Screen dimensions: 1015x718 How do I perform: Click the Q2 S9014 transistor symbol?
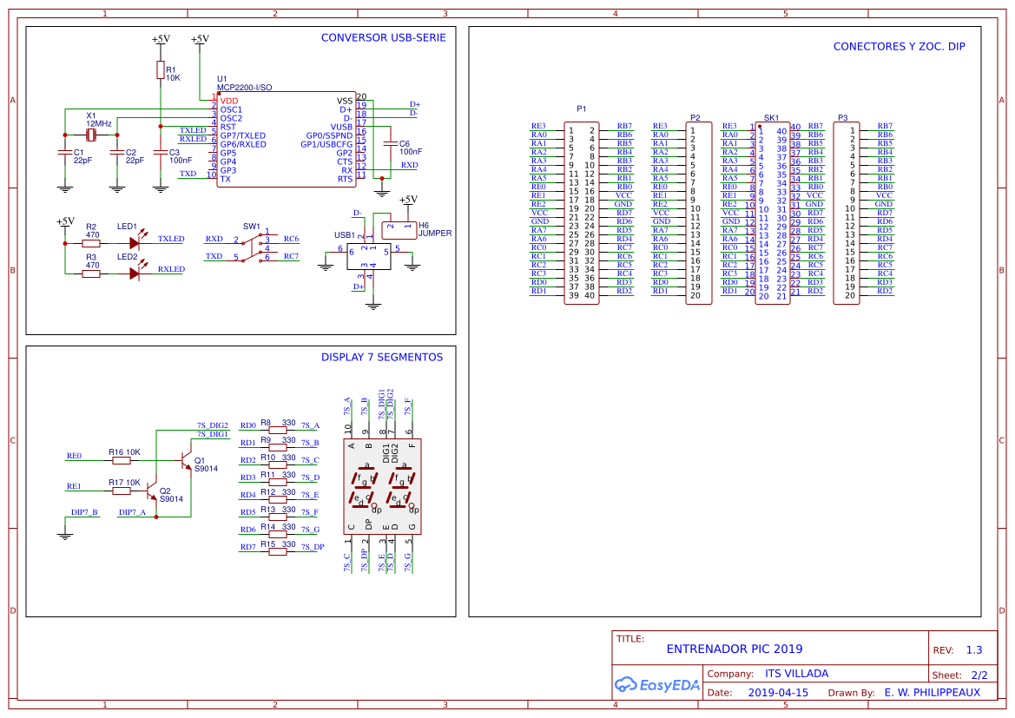(153, 494)
